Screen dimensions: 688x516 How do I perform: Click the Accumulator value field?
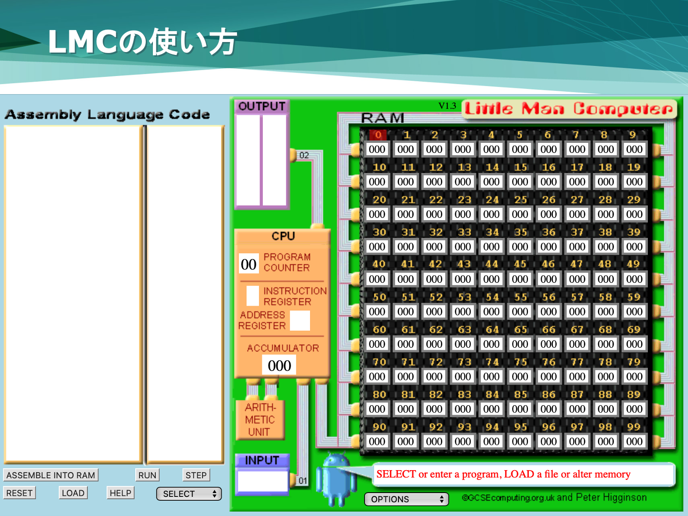pyautogui.click(x=279, y=365)
